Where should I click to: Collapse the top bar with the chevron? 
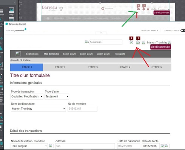tap(101, 33)
